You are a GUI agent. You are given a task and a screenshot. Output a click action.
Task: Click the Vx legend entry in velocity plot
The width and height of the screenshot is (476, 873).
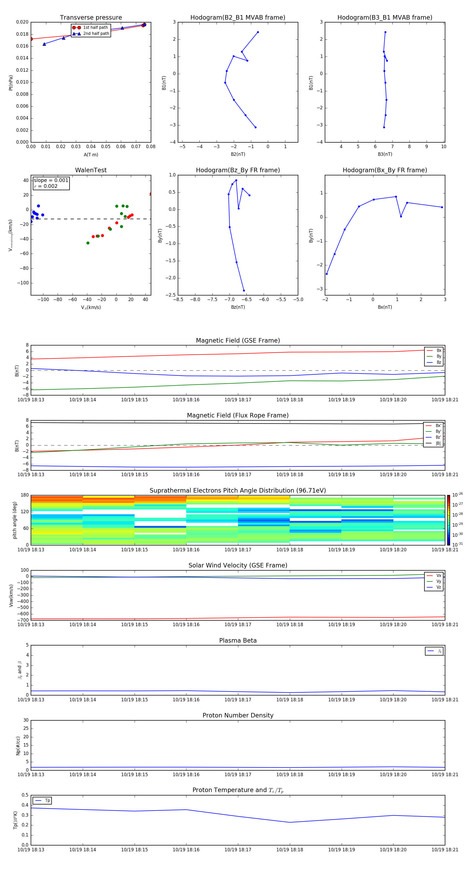click(434, 575)
